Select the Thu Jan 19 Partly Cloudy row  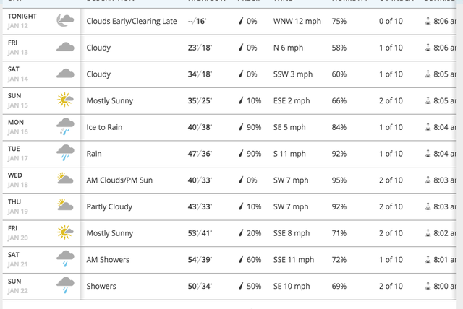coord(229,206)
